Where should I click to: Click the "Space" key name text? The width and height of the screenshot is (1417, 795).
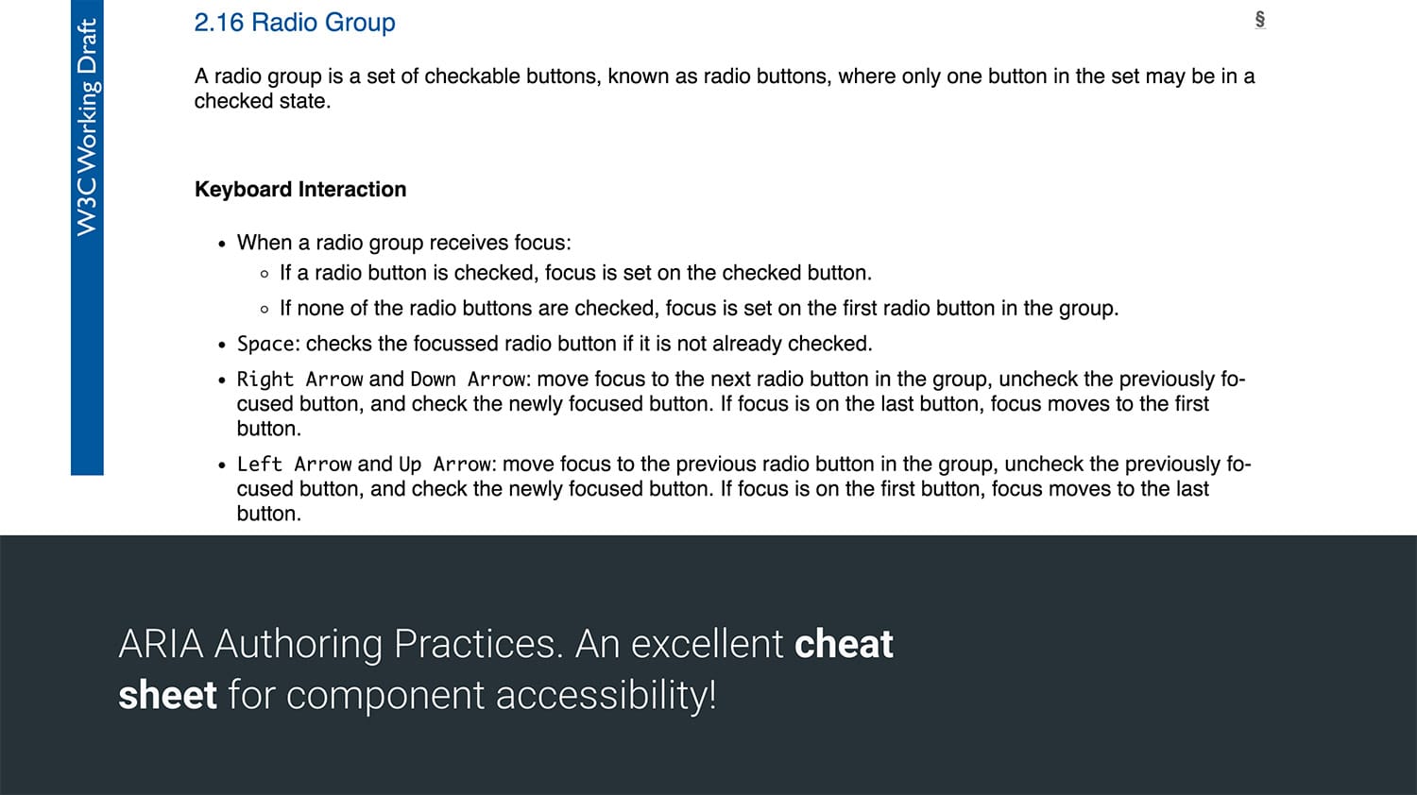coord(265,345)
